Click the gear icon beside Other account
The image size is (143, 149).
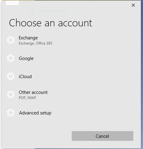click(11, 94)
